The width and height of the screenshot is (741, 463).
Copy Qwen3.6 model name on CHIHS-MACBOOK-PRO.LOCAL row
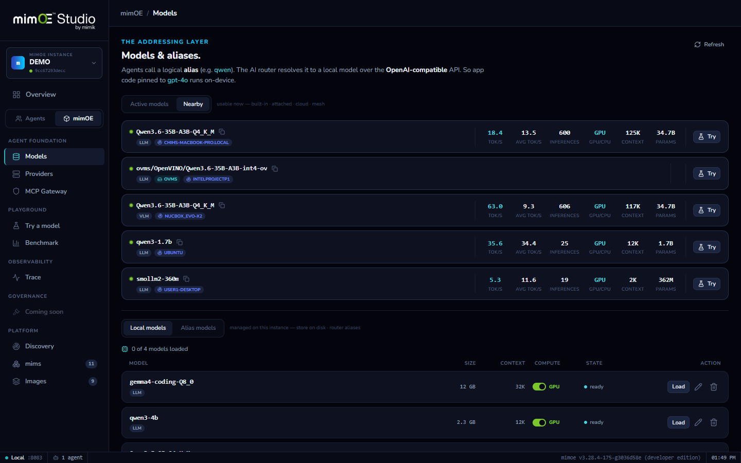[x=222, y=132]
